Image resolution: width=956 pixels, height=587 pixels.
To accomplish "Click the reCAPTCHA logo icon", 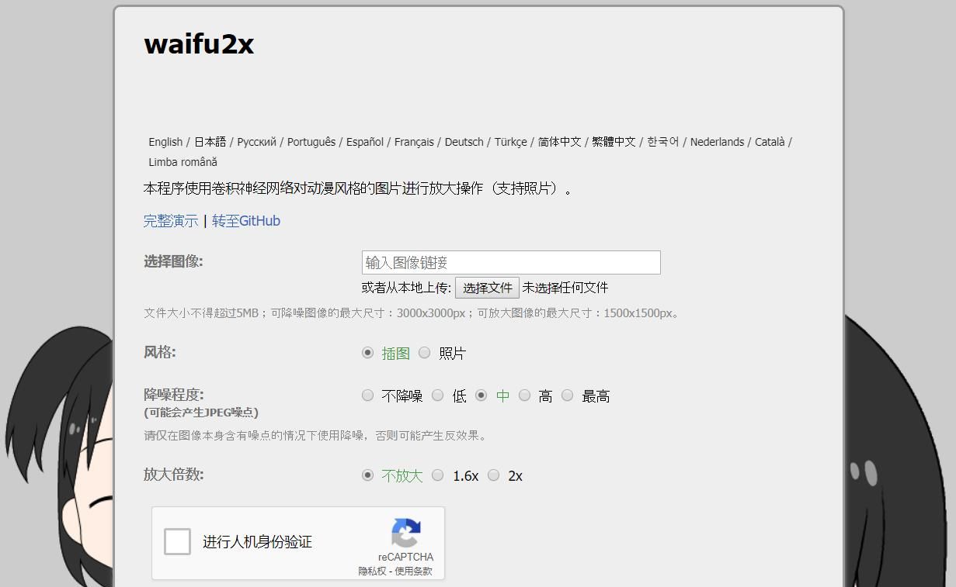I will (406, 535).
